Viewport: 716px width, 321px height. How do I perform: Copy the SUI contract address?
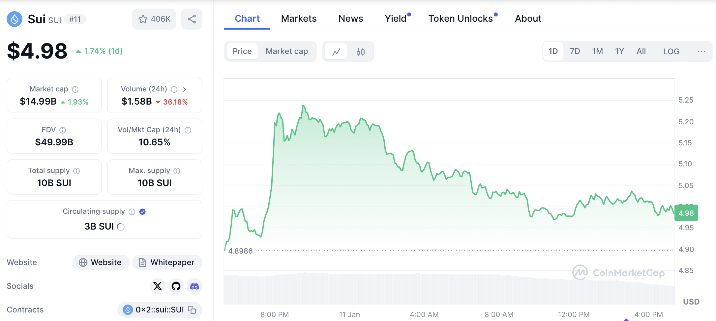[x=192, y=310]
